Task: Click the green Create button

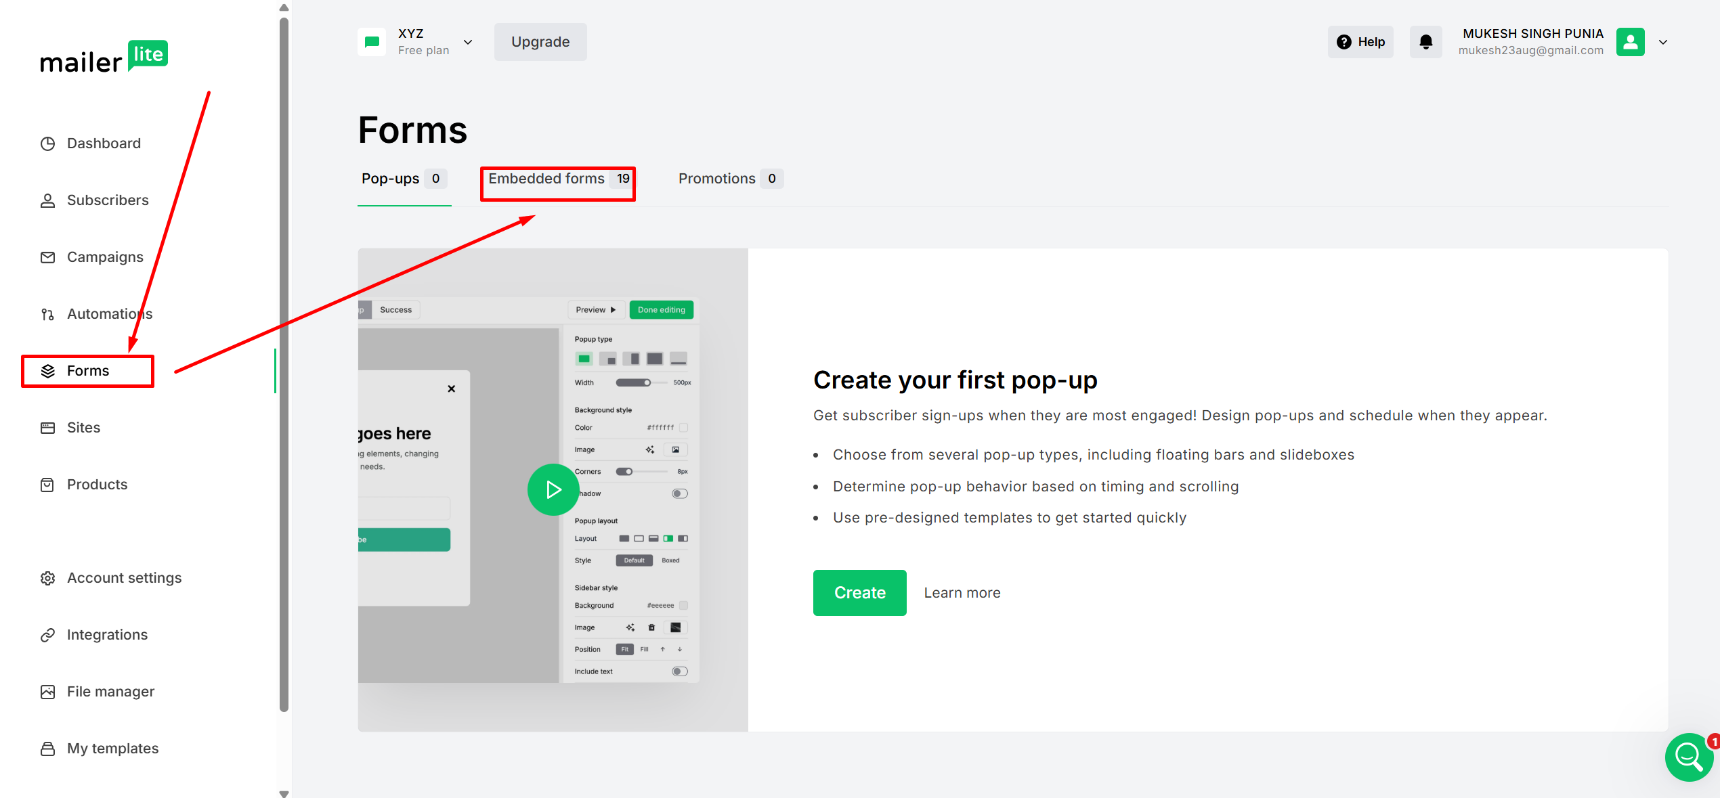Action: [859, 593]
